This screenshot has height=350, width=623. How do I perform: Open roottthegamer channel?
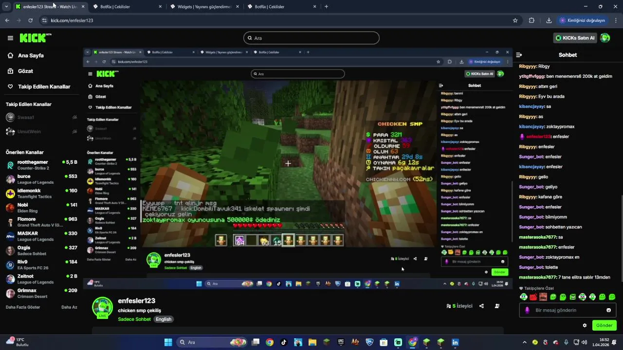tap(41, 165)
